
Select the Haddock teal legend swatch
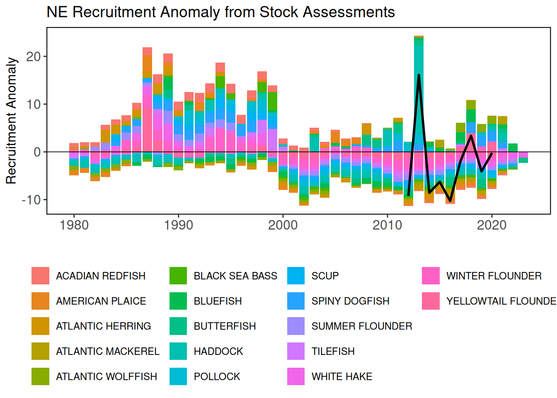pos(178,351)
